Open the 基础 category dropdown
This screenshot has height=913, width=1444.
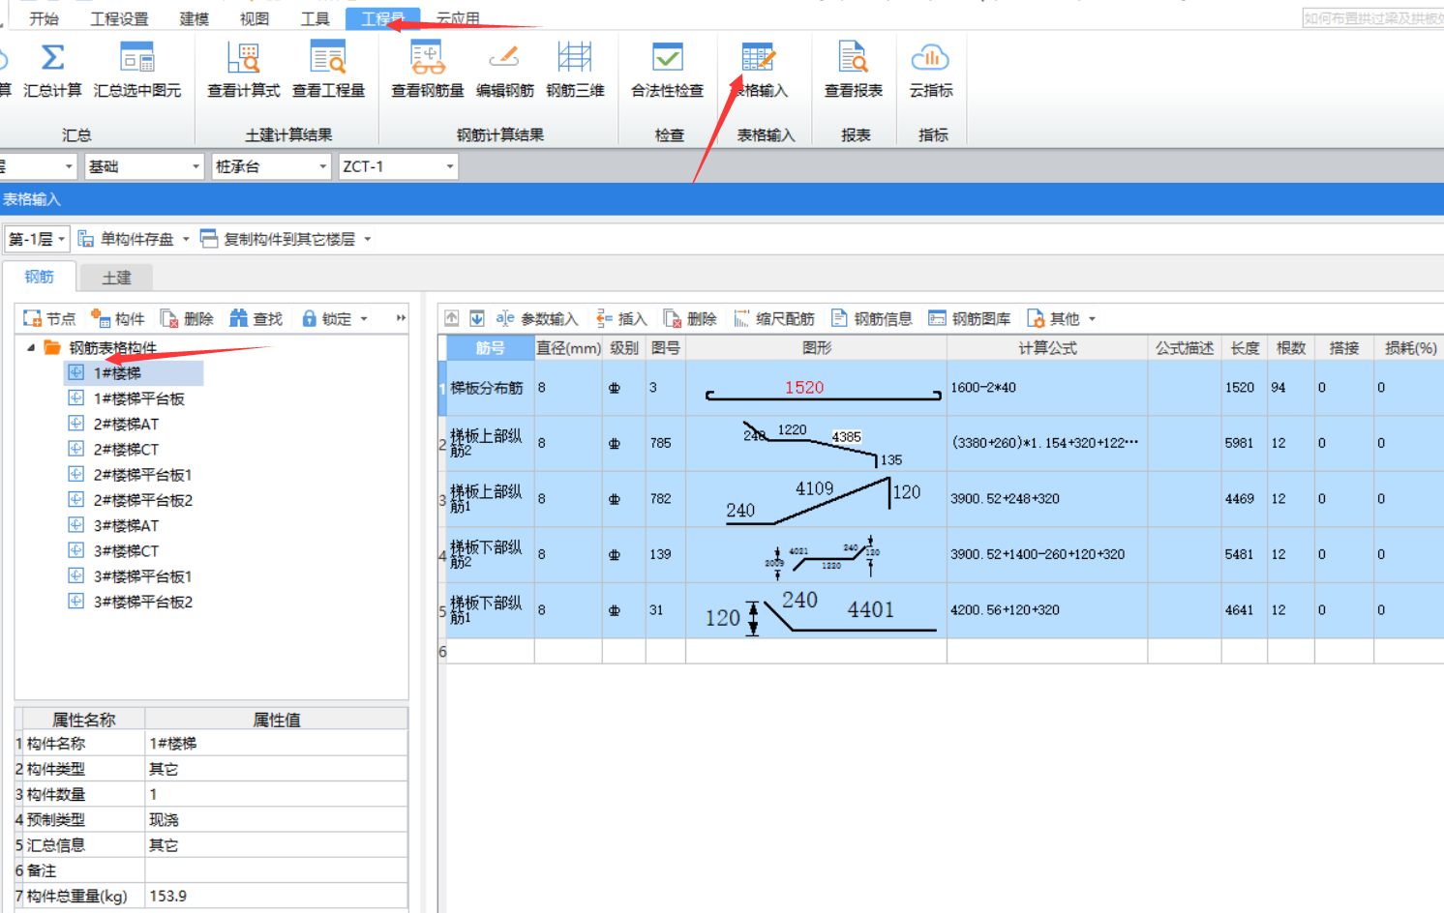143,166
